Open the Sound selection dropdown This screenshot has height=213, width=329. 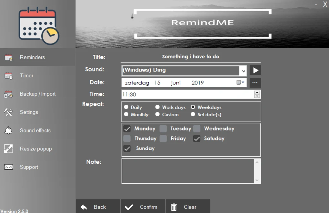point(244,70)
